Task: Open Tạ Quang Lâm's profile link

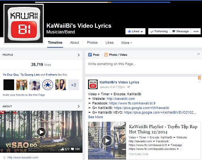Action: click(x=30, y=75)
